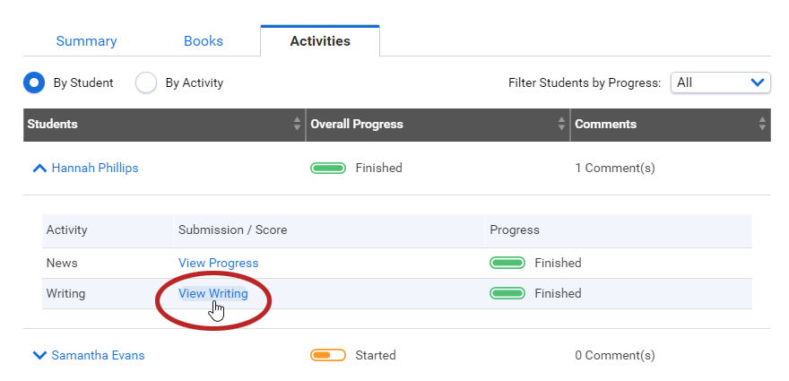
Task: Click Hannah Phillips finished progress bar
Action: [x=328, y=169]
